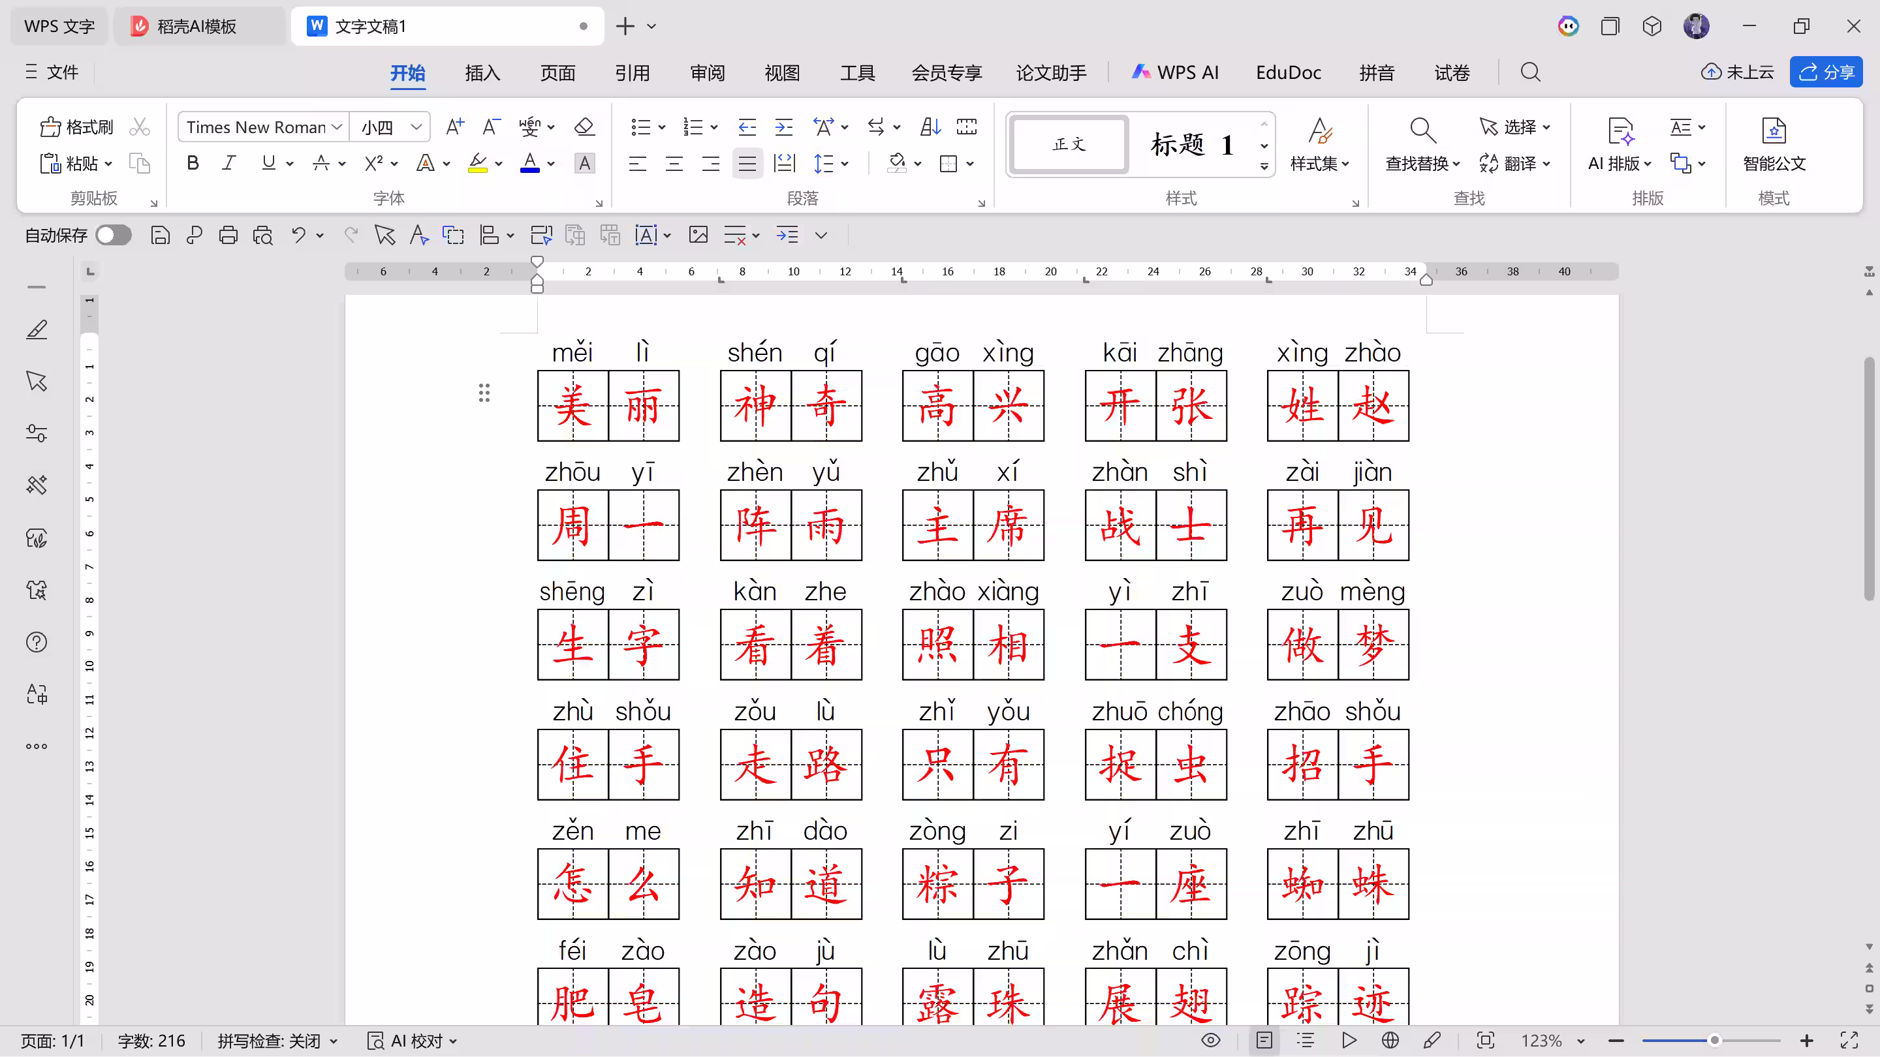This screenshot has width=1880, height=1057.
Task: Enable eye protection mode in status bar
Action: coord(1211,1040)
